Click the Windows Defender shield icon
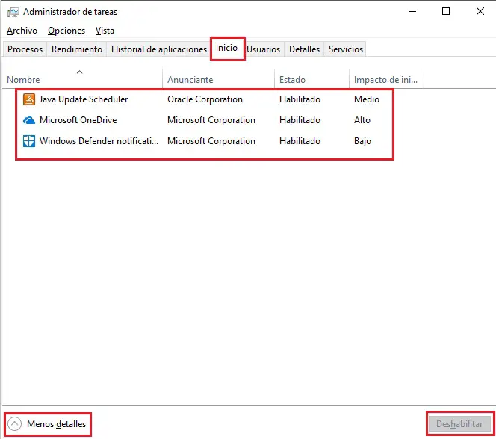Viewport: 496px width, 439px height. [29, 141]
